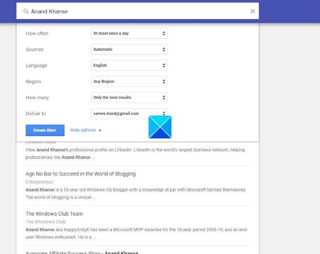Click the How many label
Image resolution: width=320 pixels, height=254 pixels.
pyautogui.click(x=37, y=97)
